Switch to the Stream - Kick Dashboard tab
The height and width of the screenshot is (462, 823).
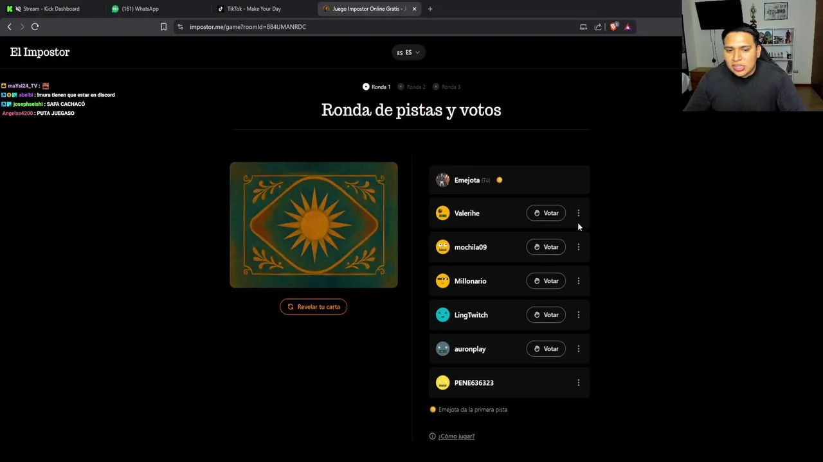pos(51,9)
